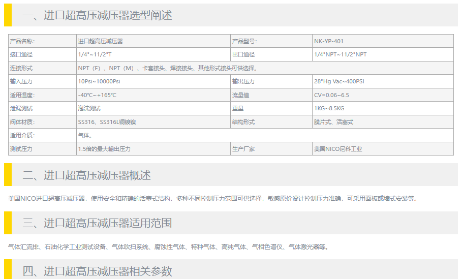Viewport: 462px width, 279px height.
Task: Click the application paragraph starting with 气体汇流排
Action: (x=168, y=247)
